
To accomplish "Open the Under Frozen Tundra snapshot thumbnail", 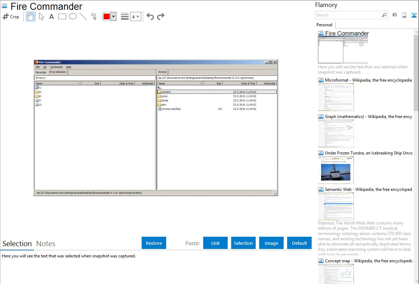I will click(x=336, y=170).
